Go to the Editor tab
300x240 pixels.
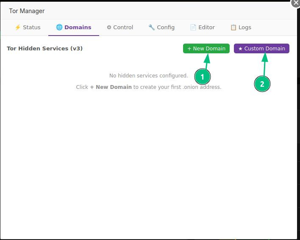coord(203,28)
